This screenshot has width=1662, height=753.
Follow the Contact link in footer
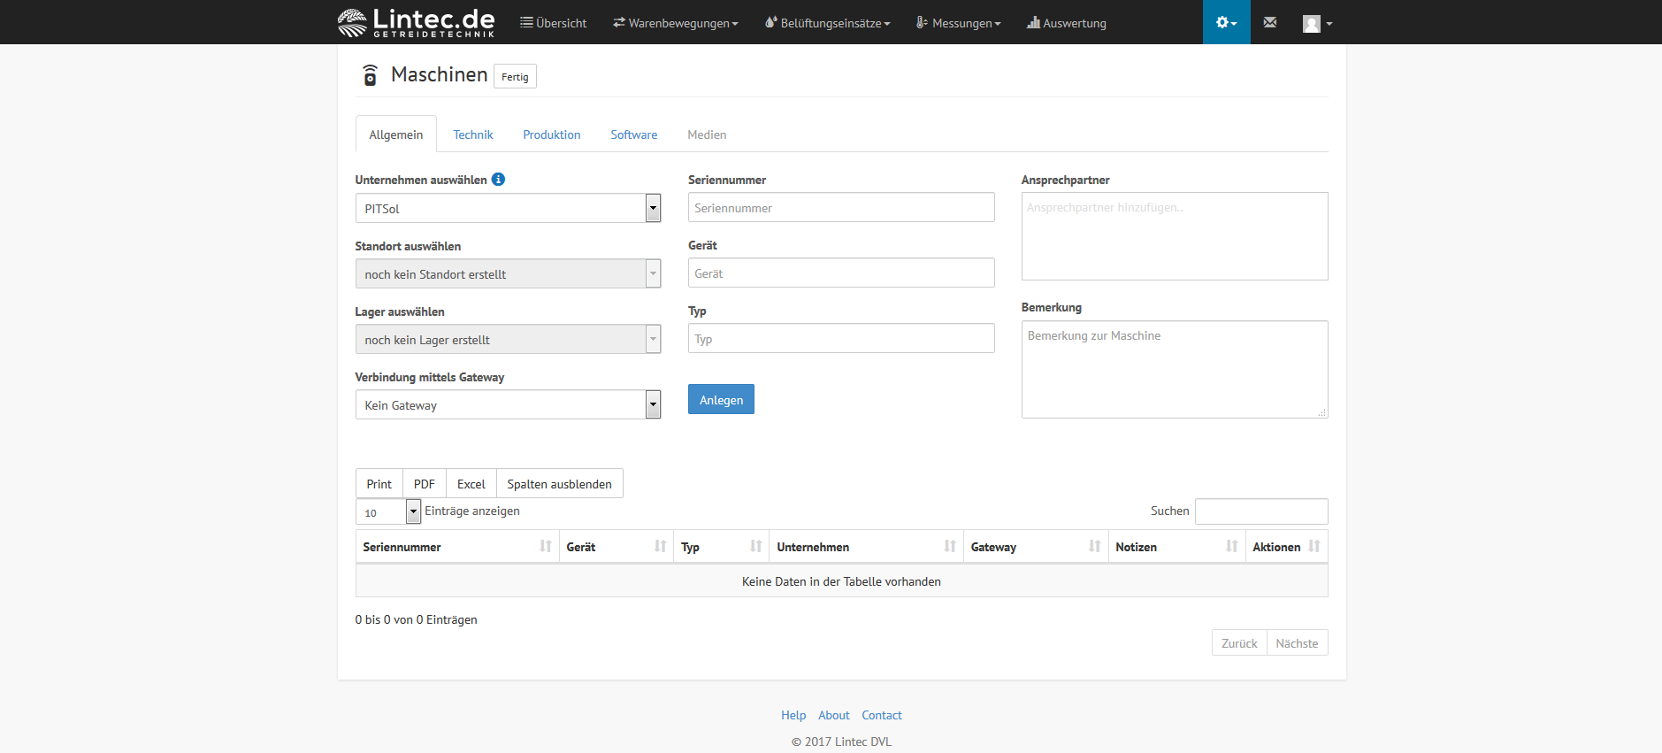click(x=881, y=715)
